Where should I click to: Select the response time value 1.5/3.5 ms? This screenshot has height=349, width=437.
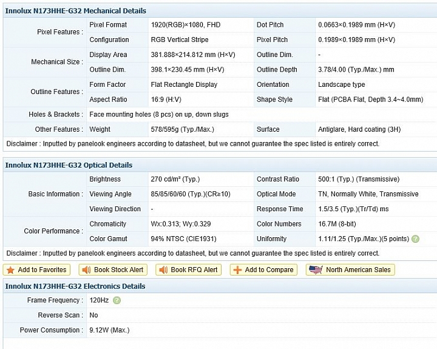(x=353, y=209)
